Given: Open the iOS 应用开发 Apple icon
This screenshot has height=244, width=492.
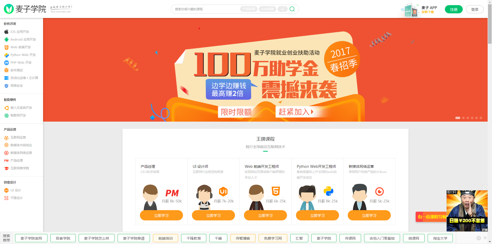Looking at the screenshot, I should (x=6, y=32).
